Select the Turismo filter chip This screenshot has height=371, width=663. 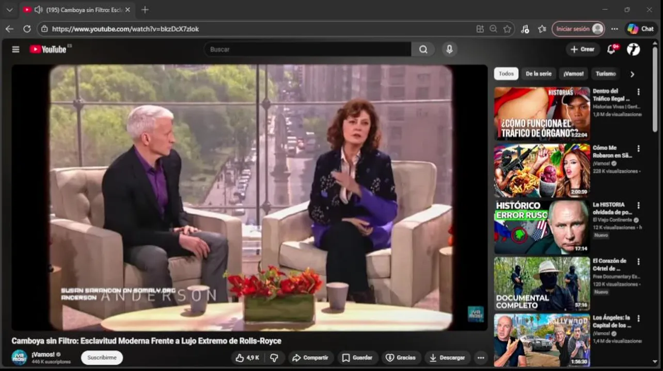click(x=606, y=74)
